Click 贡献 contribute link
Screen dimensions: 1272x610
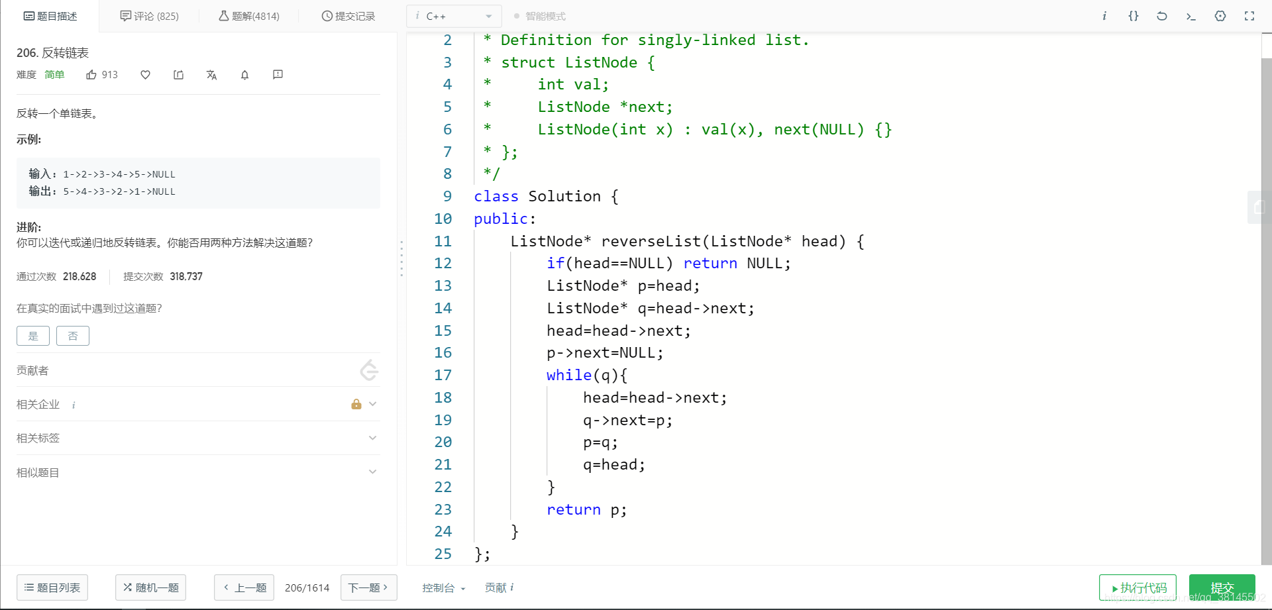pyautogui.click(x=496, y=587)
